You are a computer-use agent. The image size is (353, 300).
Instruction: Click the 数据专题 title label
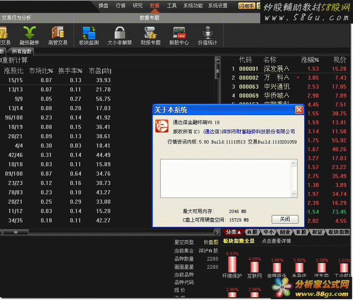click(149, 18)
